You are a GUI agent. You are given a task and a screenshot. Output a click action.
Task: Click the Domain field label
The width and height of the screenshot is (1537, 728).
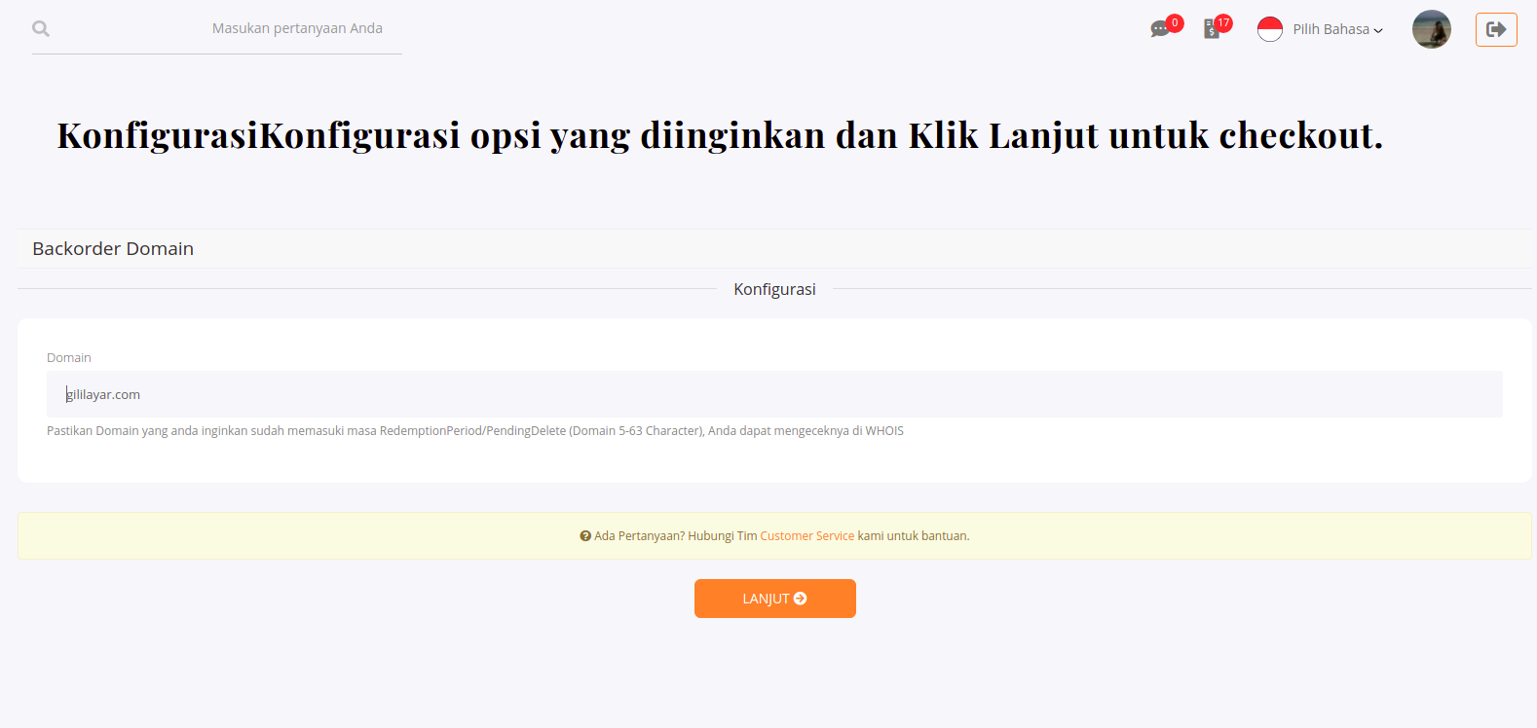[x=69, y=358]
